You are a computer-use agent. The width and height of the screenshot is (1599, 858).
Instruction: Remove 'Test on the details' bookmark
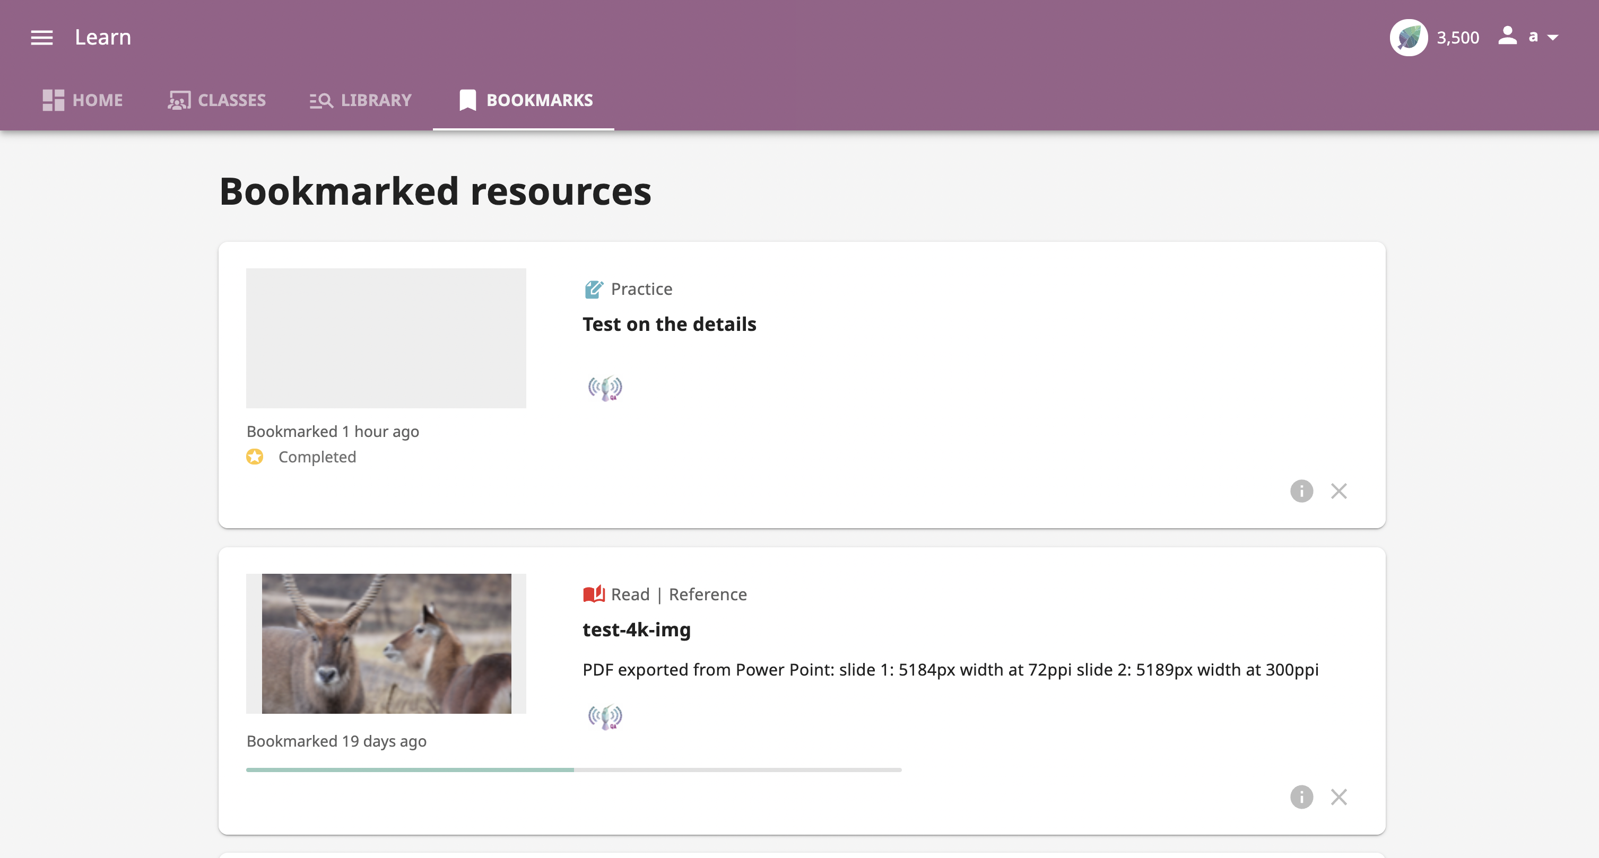tap(1339, 491)
